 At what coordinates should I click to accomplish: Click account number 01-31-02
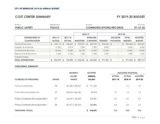click(x=139, y=28)
